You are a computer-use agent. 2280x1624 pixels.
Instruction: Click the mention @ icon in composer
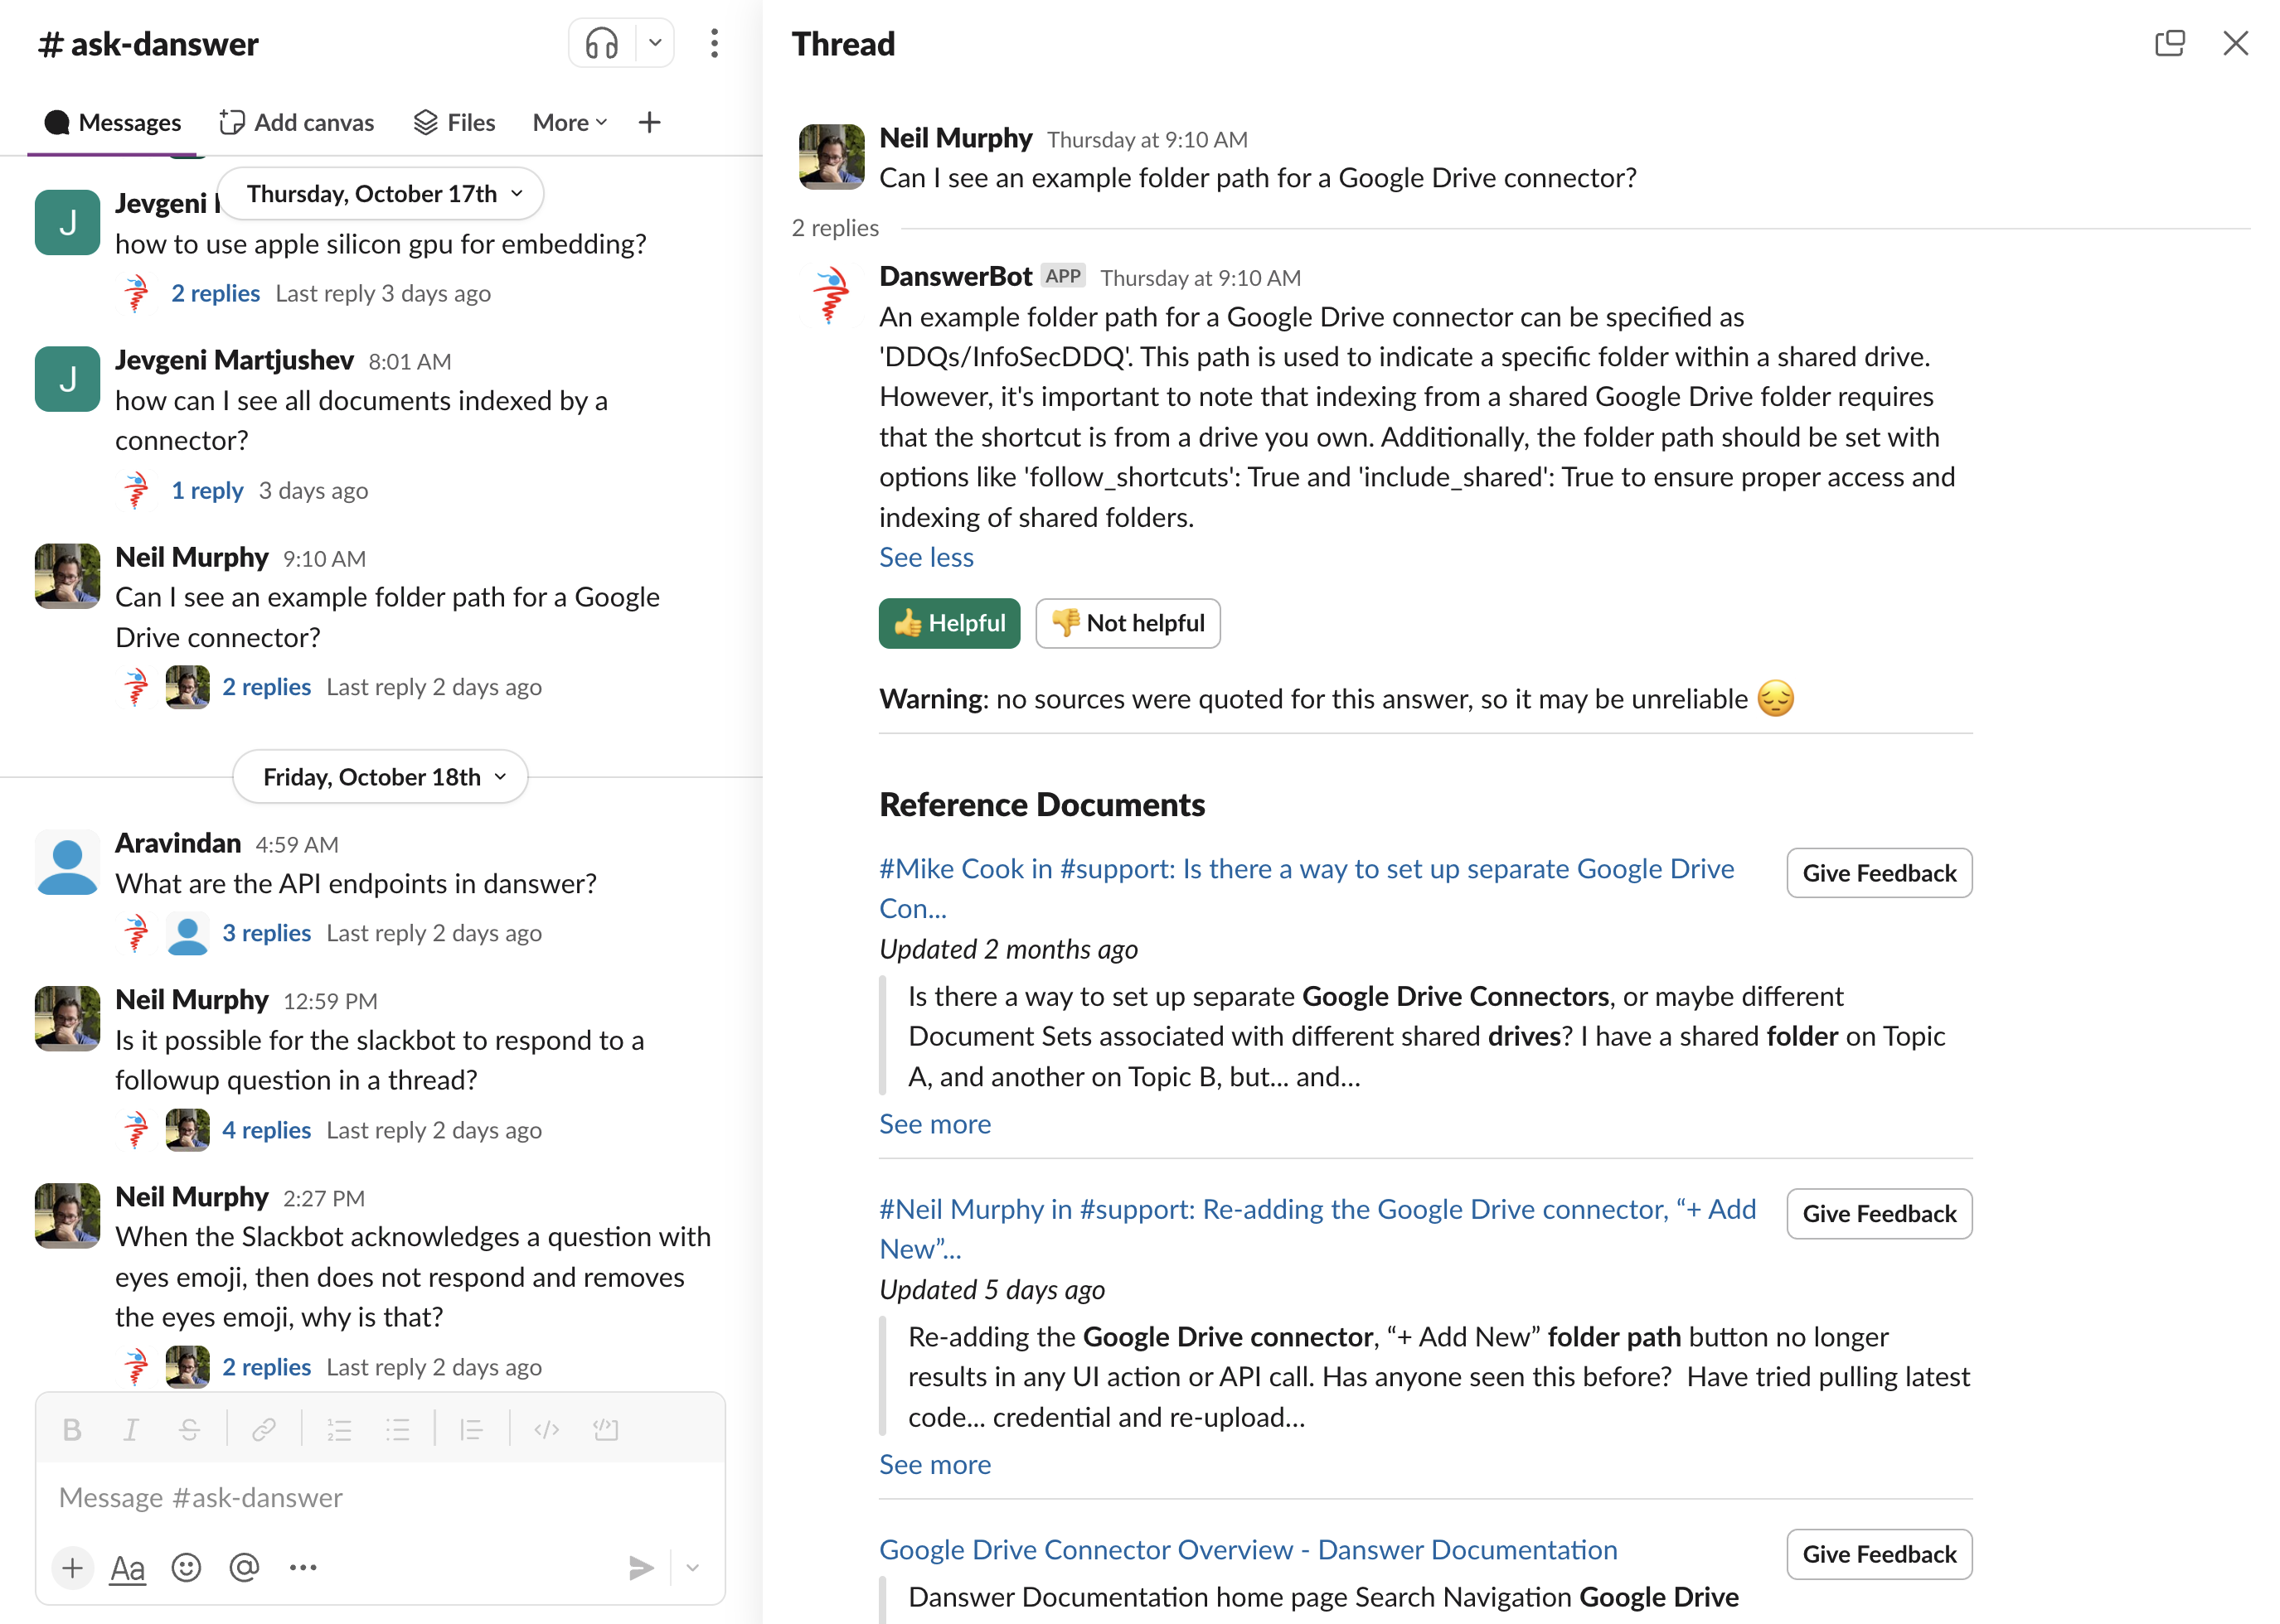coord(244,1567)
